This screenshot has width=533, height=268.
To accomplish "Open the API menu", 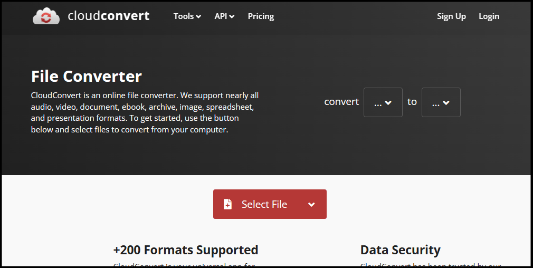I will [224, 16].
